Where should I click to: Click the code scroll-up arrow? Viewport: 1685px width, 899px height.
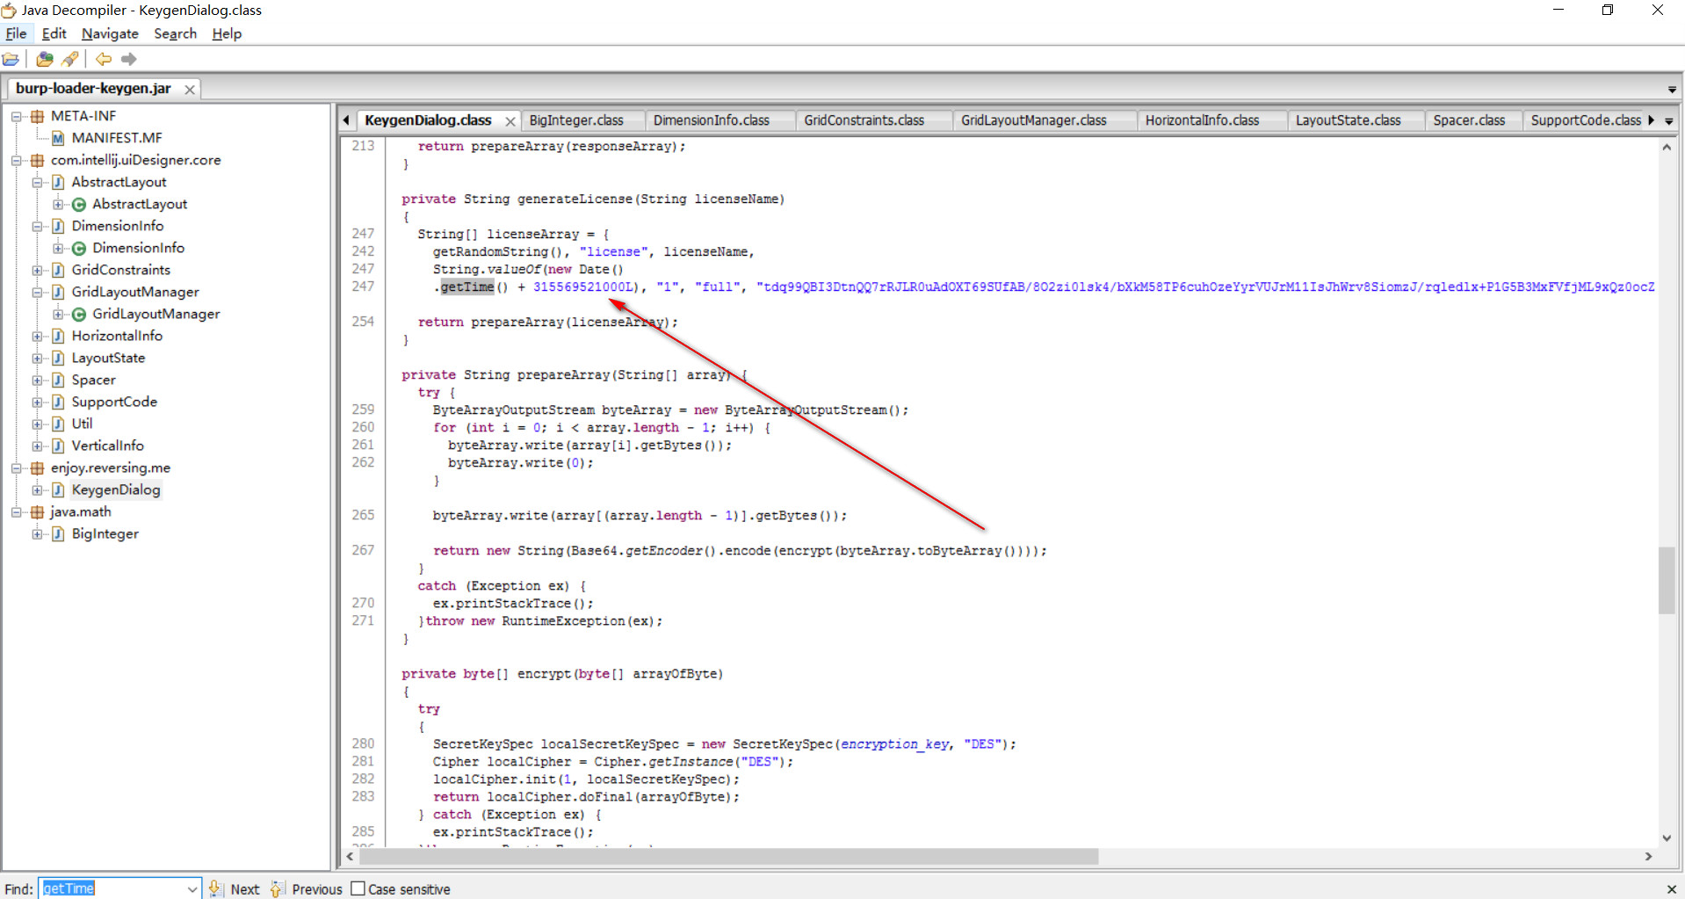[x=1667, y=148]
